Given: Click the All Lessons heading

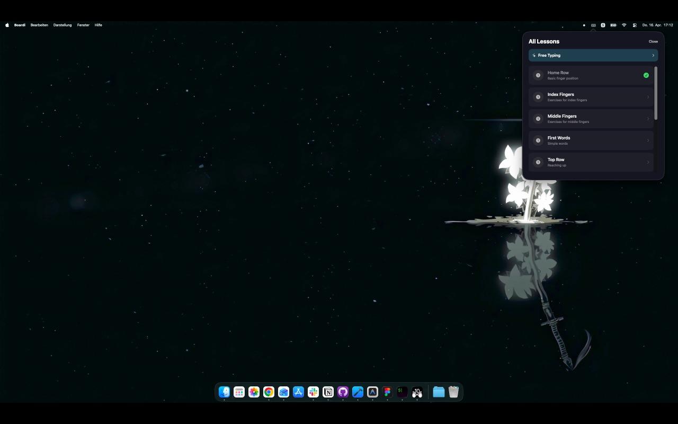Looking at the screenshot, I should [x=544, y=41].
